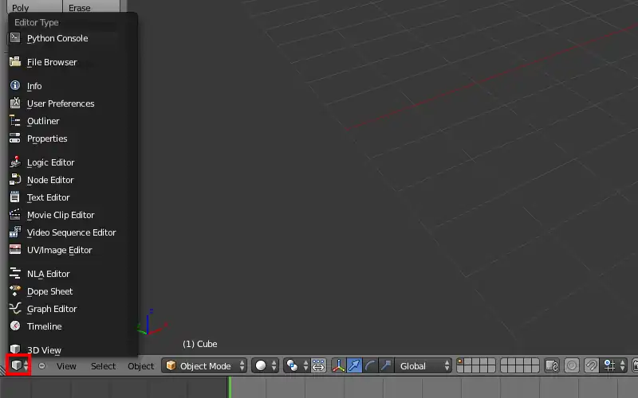The width and height of the screenshot is (638, 398).
Task: Expand the Global transform orientation dropdown
Action: (x=424, y=366)
